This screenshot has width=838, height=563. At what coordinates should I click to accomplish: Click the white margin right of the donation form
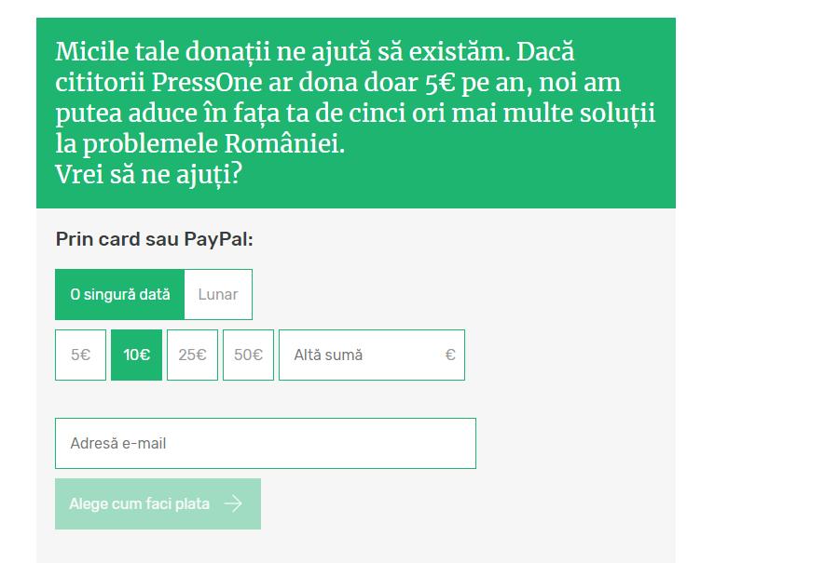(x=755, y=279)
